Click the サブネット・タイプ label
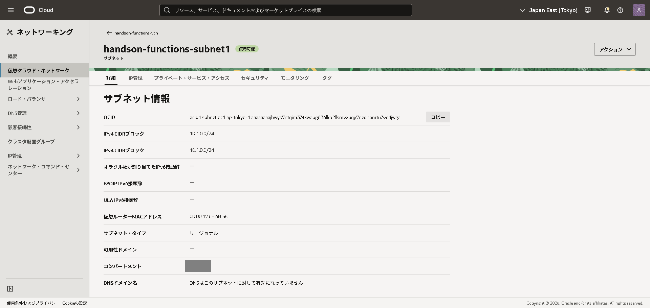Screen dimensions: 650x308 125,233
